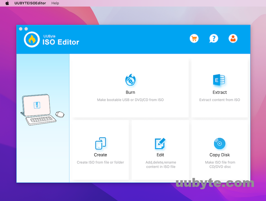Click the UUByte flame logo
266x201 pixels.
click(x=32, y=39)
